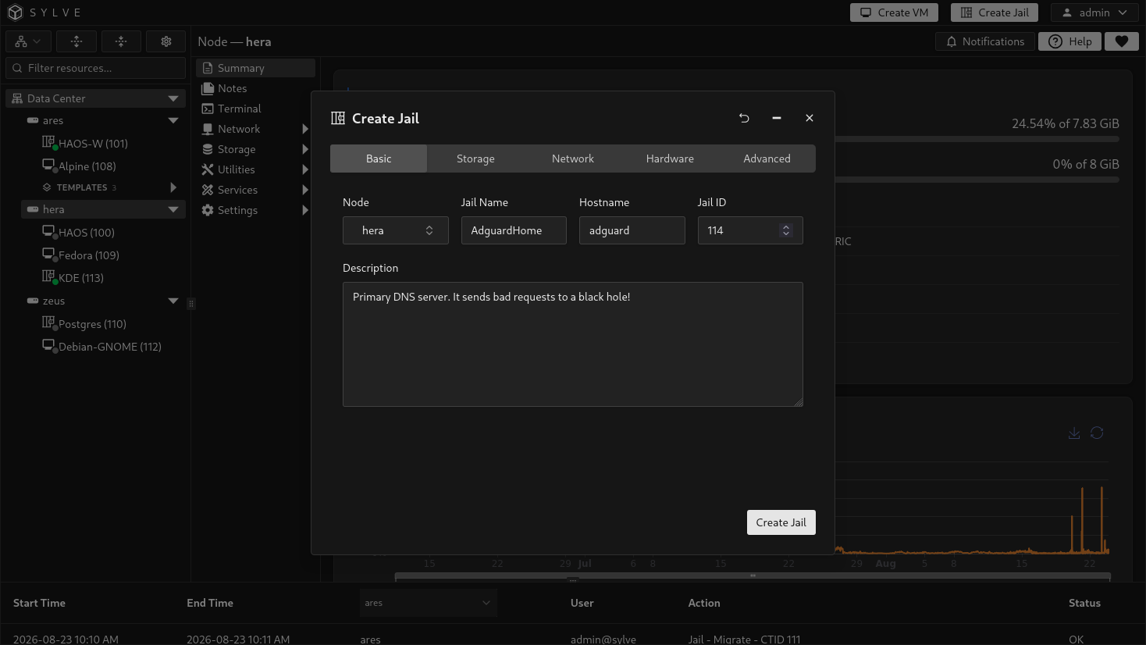
Task: Collapse the hera node arrow
Action: pos(173,209)
